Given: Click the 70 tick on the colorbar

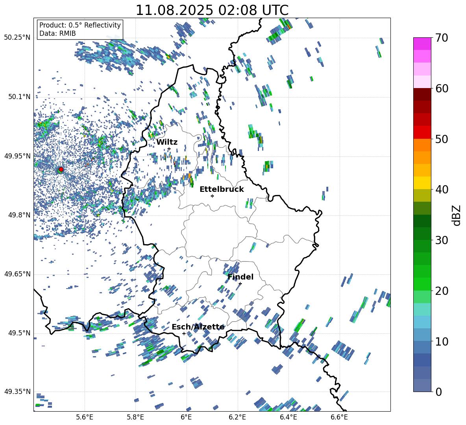Looking at the screenshot, I should pos(442,38).
